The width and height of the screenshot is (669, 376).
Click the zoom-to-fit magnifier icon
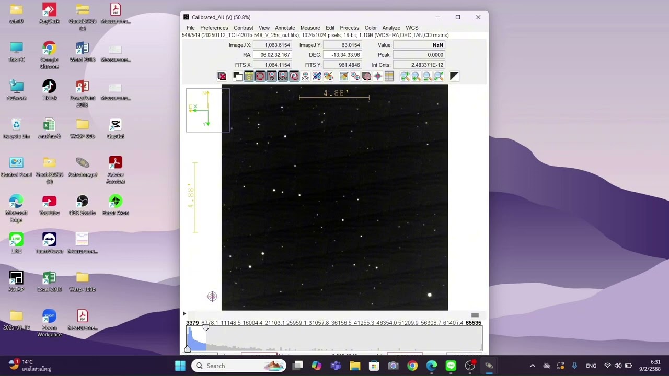439,76
